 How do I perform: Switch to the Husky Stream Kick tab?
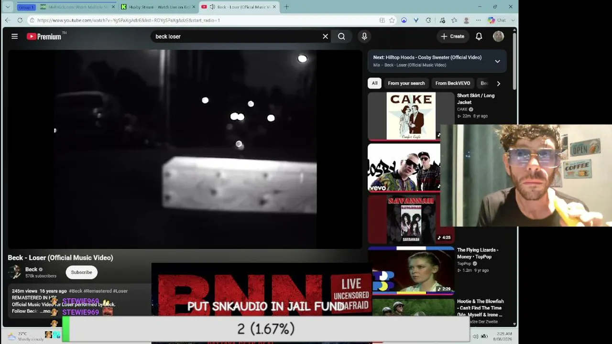click(x=158, y=7)
